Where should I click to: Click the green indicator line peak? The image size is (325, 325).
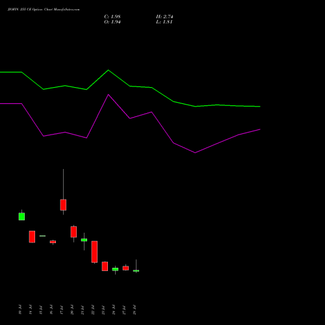[x=109, y=70]
